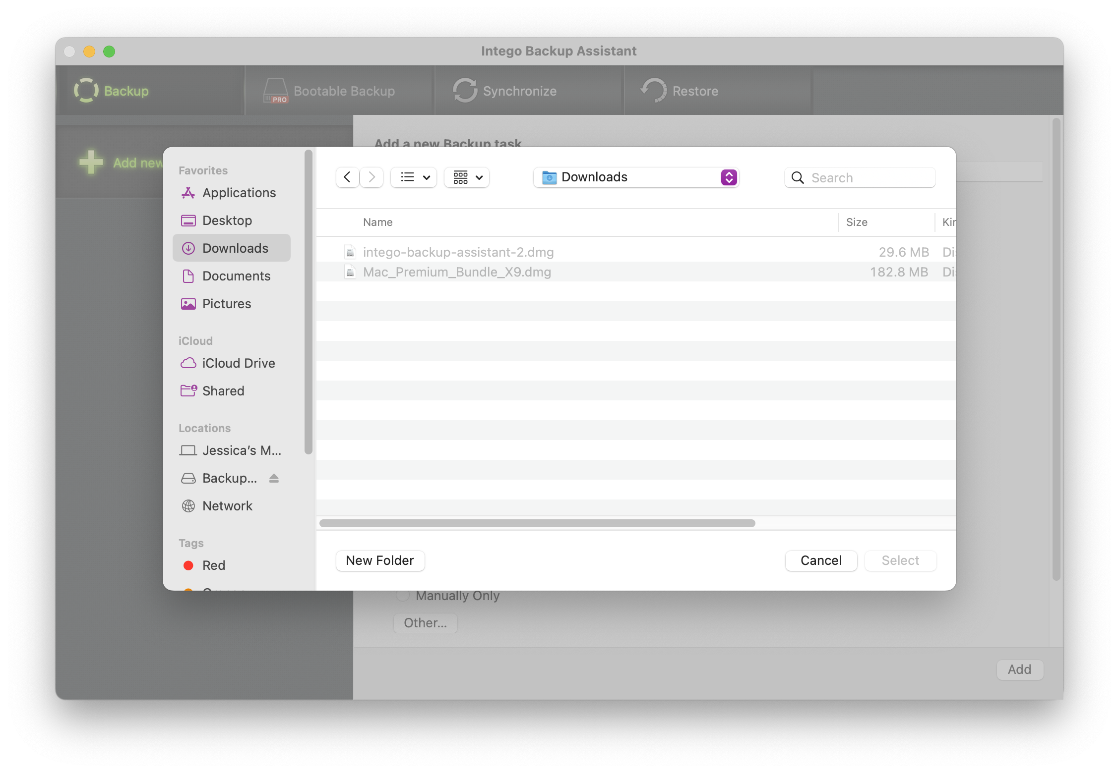The height and width of the screenshot is (773, 1119).
Task: Switch to Bootable Backup tab
Action: tap(340, 91)
